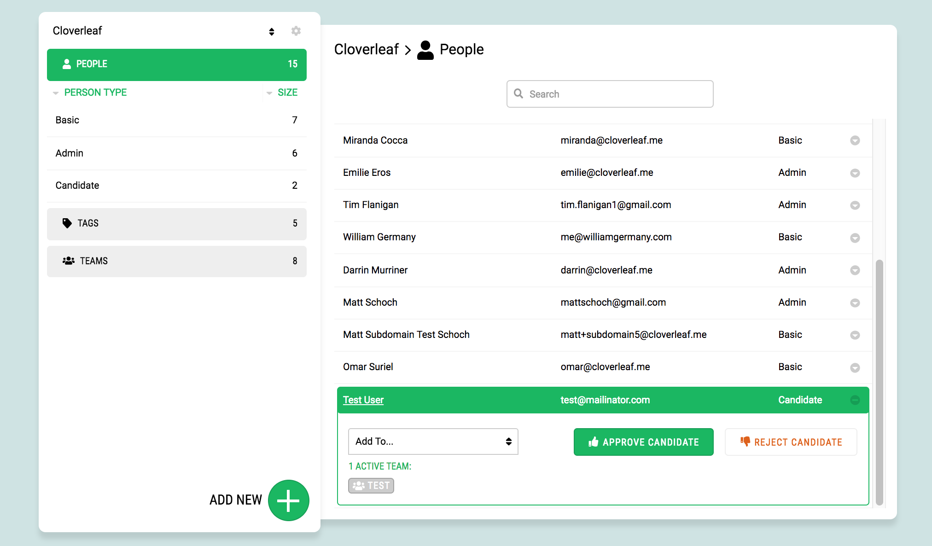Open the settings gear next to Cloverleaf
932x546 pixels.
(296, 31)
